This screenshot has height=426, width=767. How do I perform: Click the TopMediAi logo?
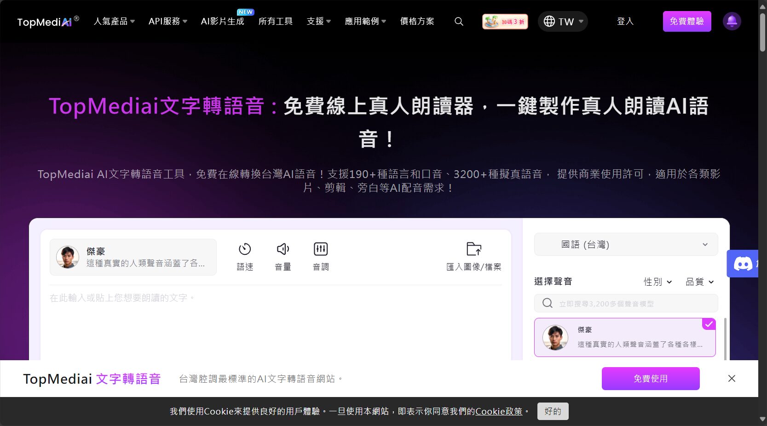coord(48,22)
